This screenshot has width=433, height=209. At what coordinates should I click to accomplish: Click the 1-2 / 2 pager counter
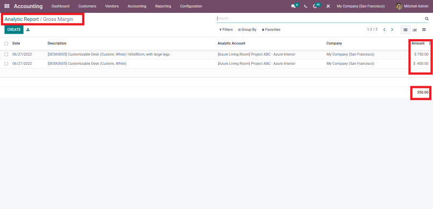coord(372,29)
